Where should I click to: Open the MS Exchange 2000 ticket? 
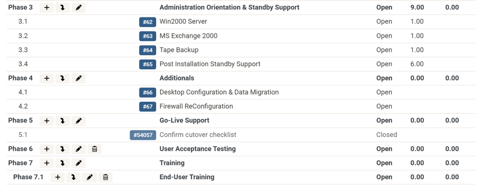tap(188, 36)
